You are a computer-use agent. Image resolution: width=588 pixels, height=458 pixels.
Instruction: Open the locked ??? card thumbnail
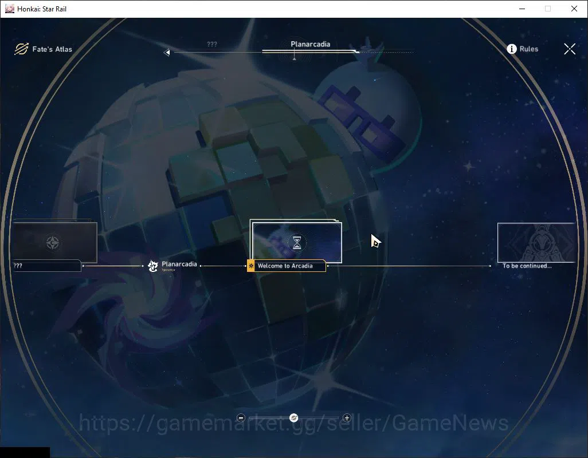[x=55, y=242]
